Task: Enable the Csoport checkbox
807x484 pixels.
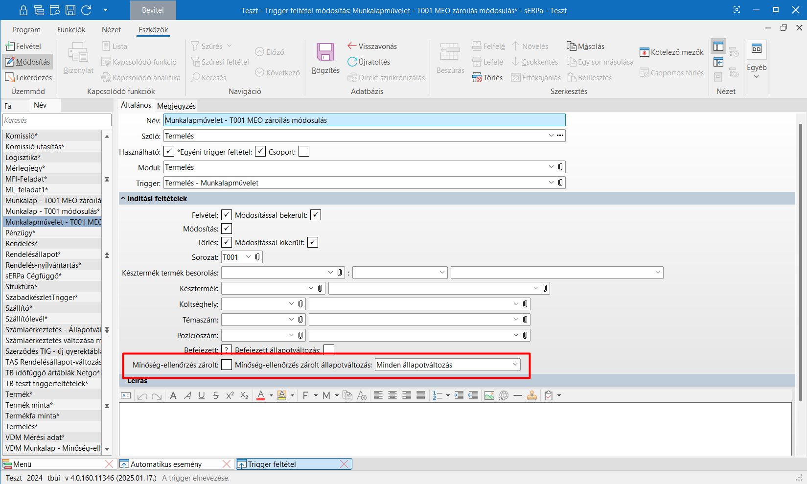Action: [304, 152]
